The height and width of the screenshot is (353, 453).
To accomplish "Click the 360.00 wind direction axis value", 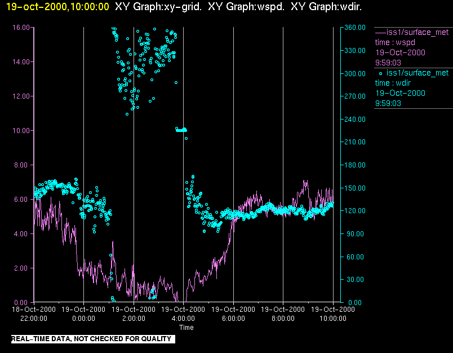I will [x=355, y=28].
